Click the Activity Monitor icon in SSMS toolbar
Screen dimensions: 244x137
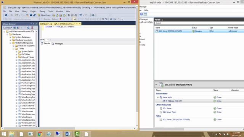click(x=93, y=15)
